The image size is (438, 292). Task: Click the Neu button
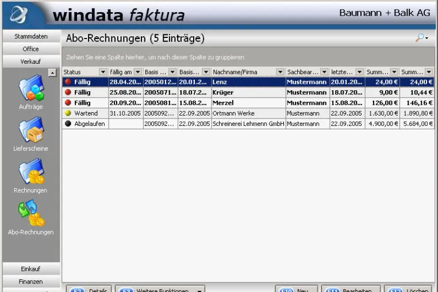(x=297, y=289)
